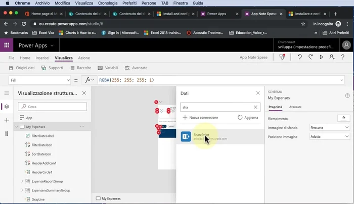Screen dimensions: 354x204
Task: Click the Insert plus icon in left rail
Action: coord(7,120)
